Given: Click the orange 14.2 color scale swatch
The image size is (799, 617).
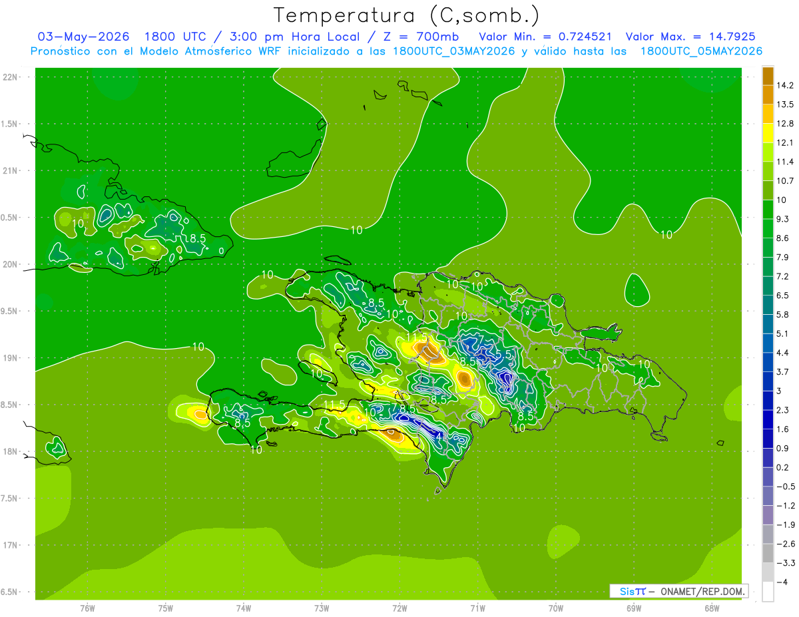Looking at the screenshot, I should [768, 76].
